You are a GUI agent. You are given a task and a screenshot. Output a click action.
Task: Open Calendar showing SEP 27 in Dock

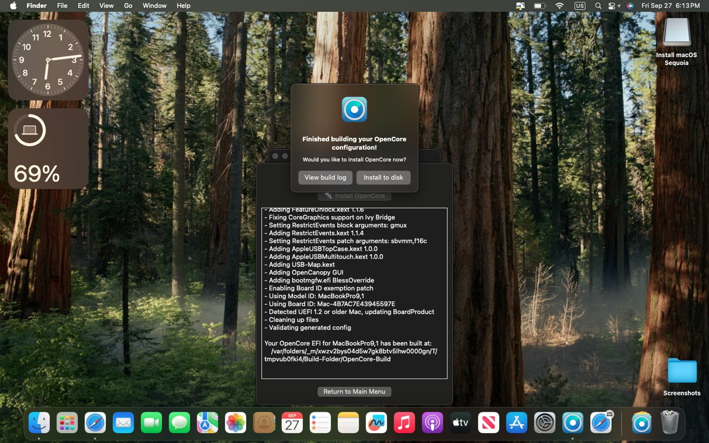(x=292, y=422)
